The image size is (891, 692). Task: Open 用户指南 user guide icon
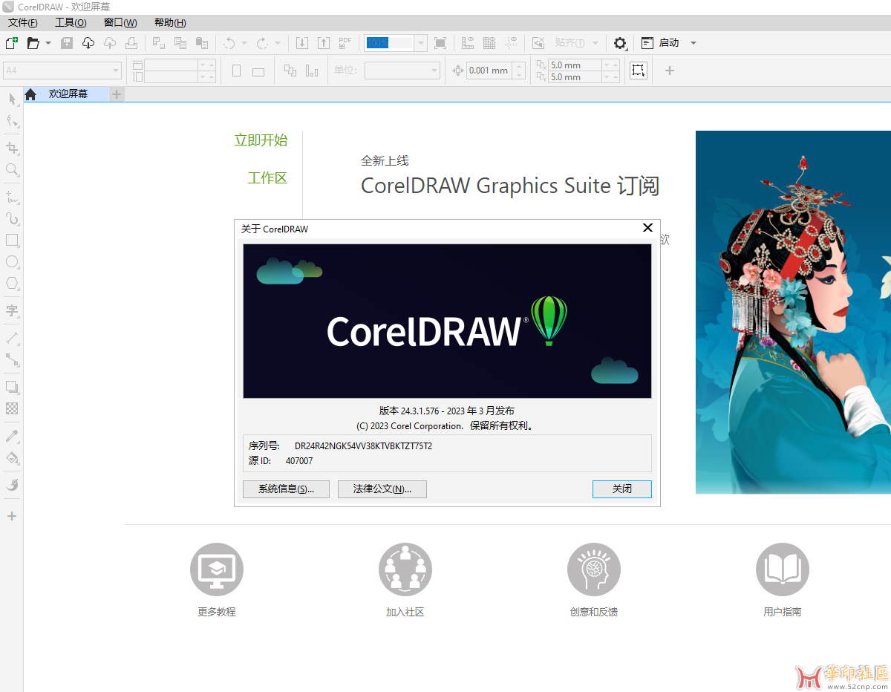pos(783,570)
